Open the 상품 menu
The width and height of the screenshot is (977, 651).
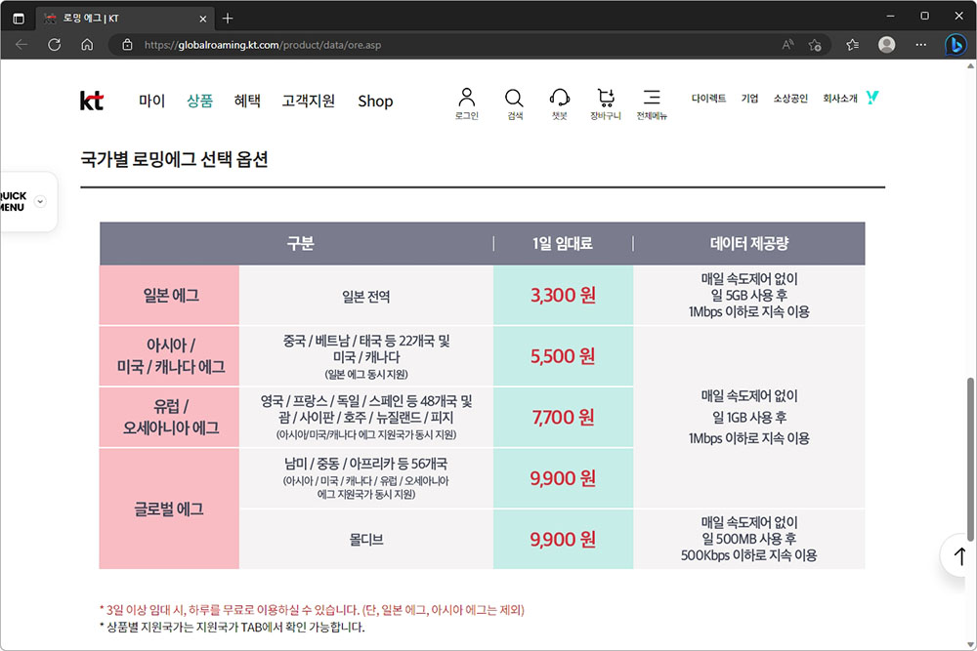coord(200,101)
